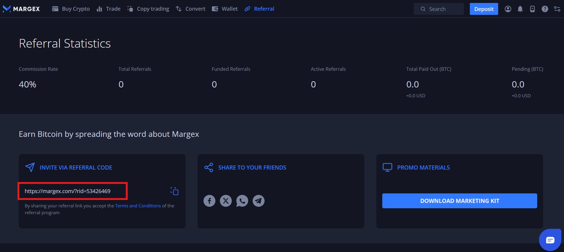This screenshot has width=564, height=252.
Task: Go to Copy trading page
Action: (x=148, y=9)
